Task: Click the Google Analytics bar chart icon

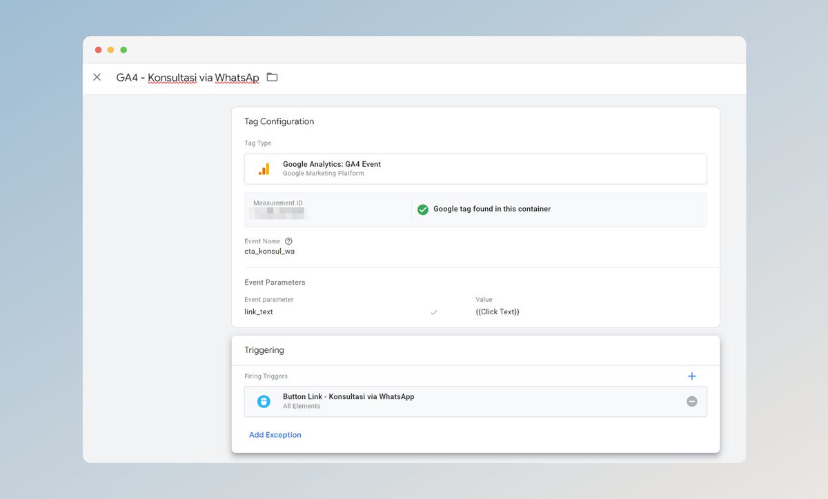Action: [264, 169]
